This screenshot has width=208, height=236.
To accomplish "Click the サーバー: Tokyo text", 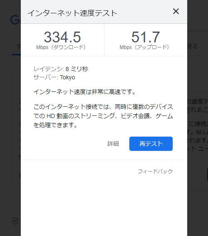I will pyautogui.click(x=54, y=77).
